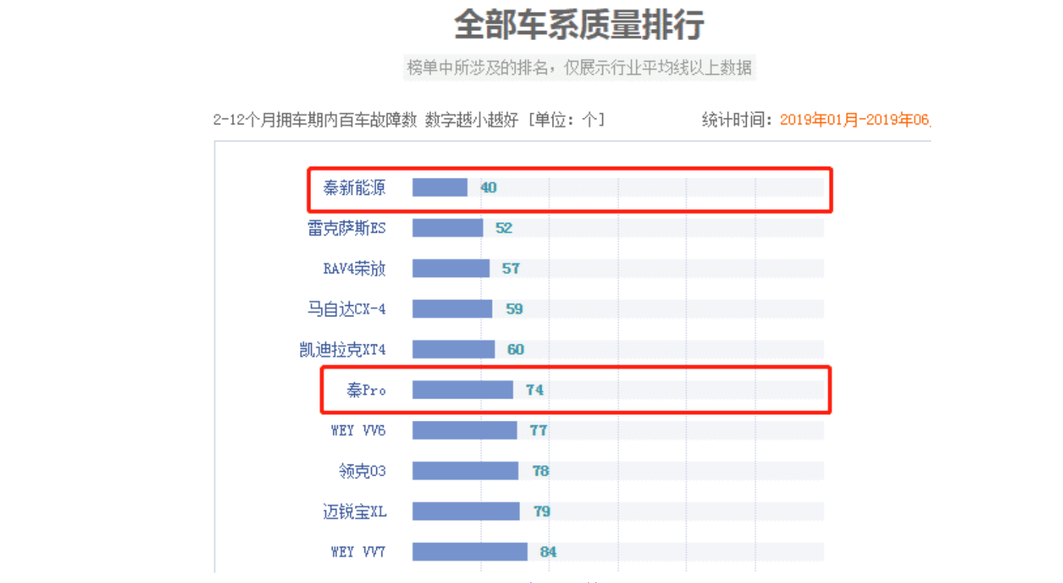Open 凯迪拉克XT4 car entry
Viewport: 1063px width, 583px height.
pos(342,350)
